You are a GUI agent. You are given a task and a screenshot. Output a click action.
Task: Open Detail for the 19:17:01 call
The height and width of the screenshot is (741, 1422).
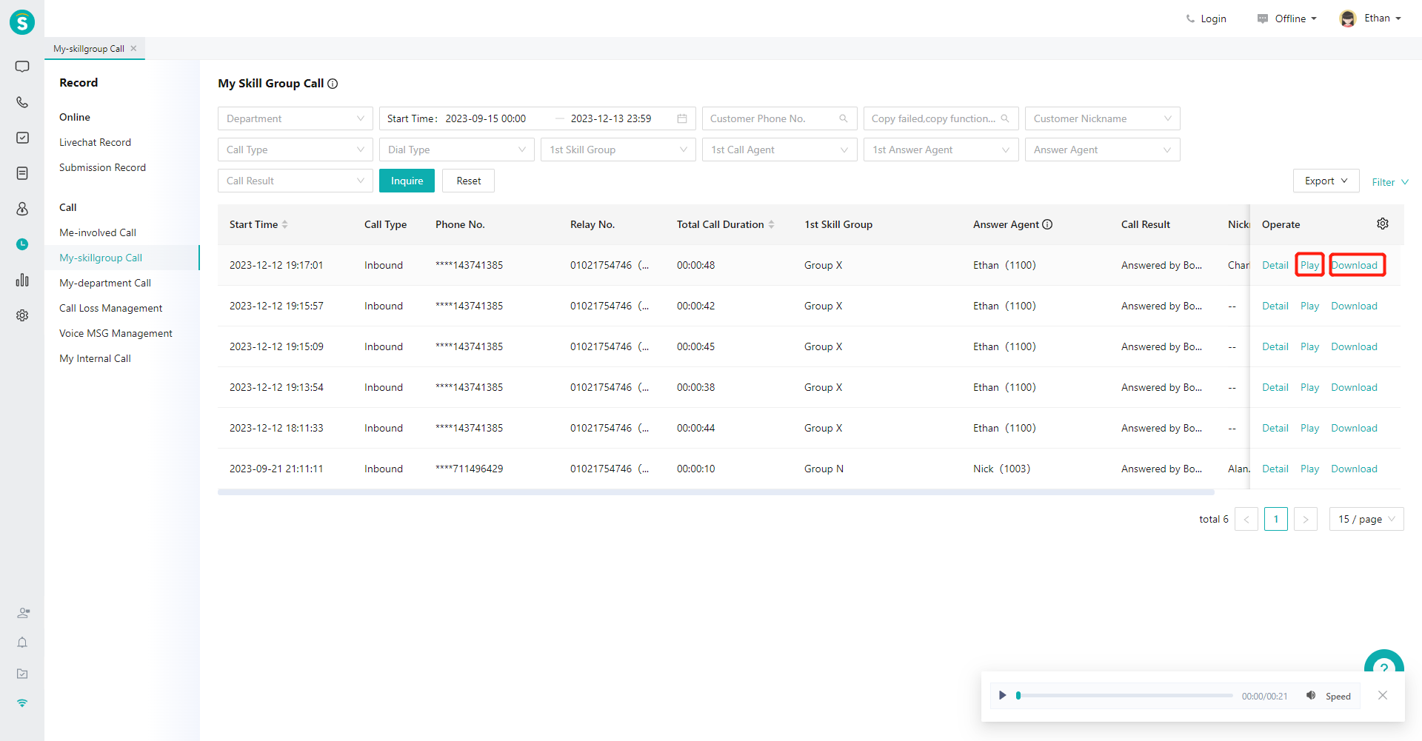click(x=1275, y=265)
